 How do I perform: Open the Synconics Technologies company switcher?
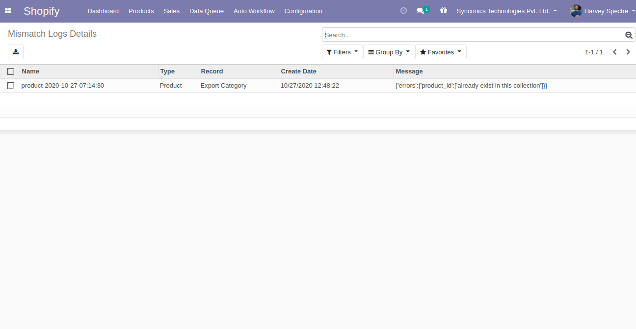coord(506,11)
